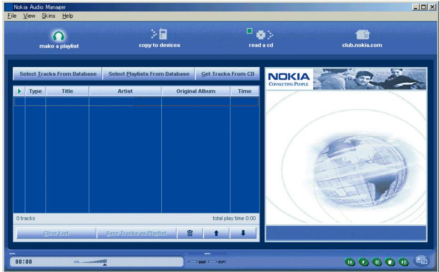Toggle the REPT repeat switch
Image resolution: width=440 pixels, height=272 pixels.
coord(213,262)
